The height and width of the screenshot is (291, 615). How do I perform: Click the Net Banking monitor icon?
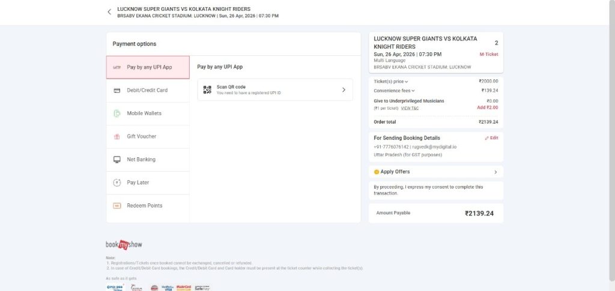[117, 160]
